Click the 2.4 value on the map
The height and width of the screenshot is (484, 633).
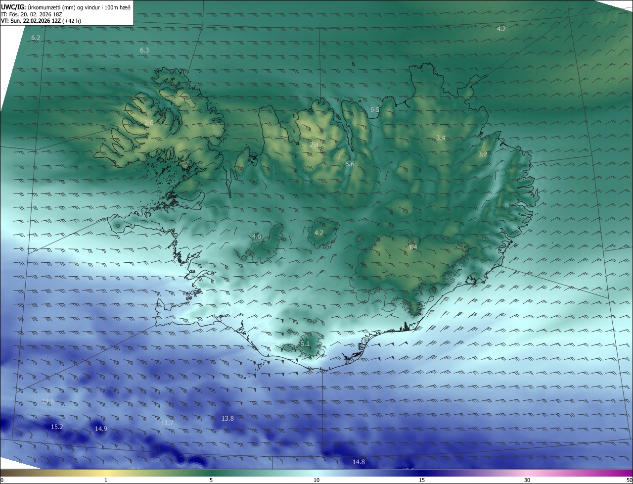point(315,145)
